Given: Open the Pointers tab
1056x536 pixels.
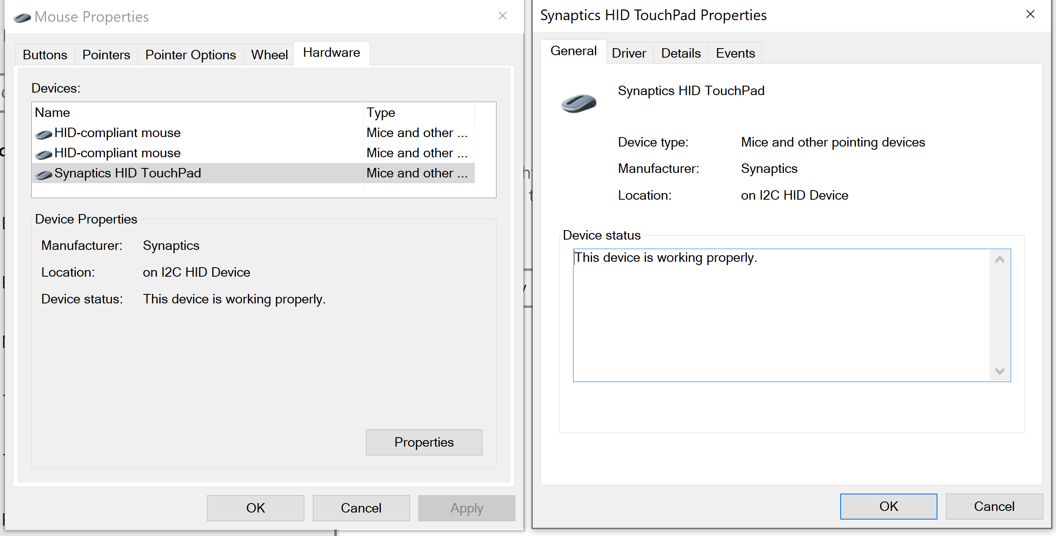Looking at the screenshot, I should pos(106,54).
